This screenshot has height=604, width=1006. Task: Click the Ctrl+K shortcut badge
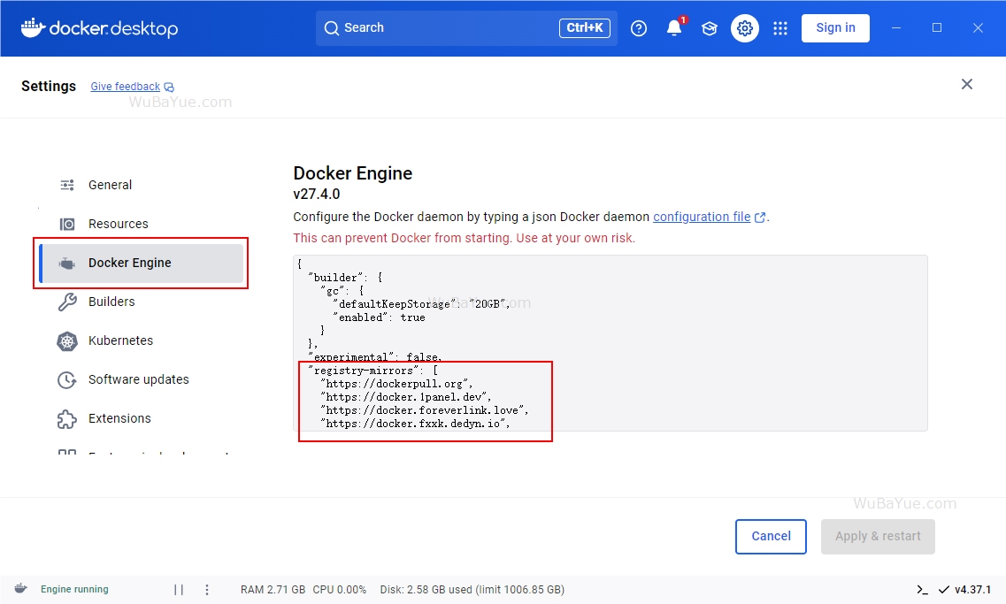pyautogui.click(x=585, y=28)
